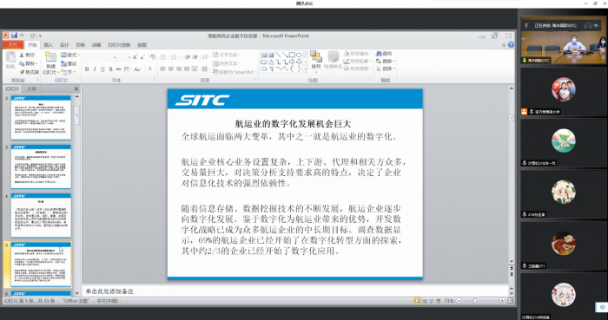
Task: Open the font size combo box
Action: 124,57
